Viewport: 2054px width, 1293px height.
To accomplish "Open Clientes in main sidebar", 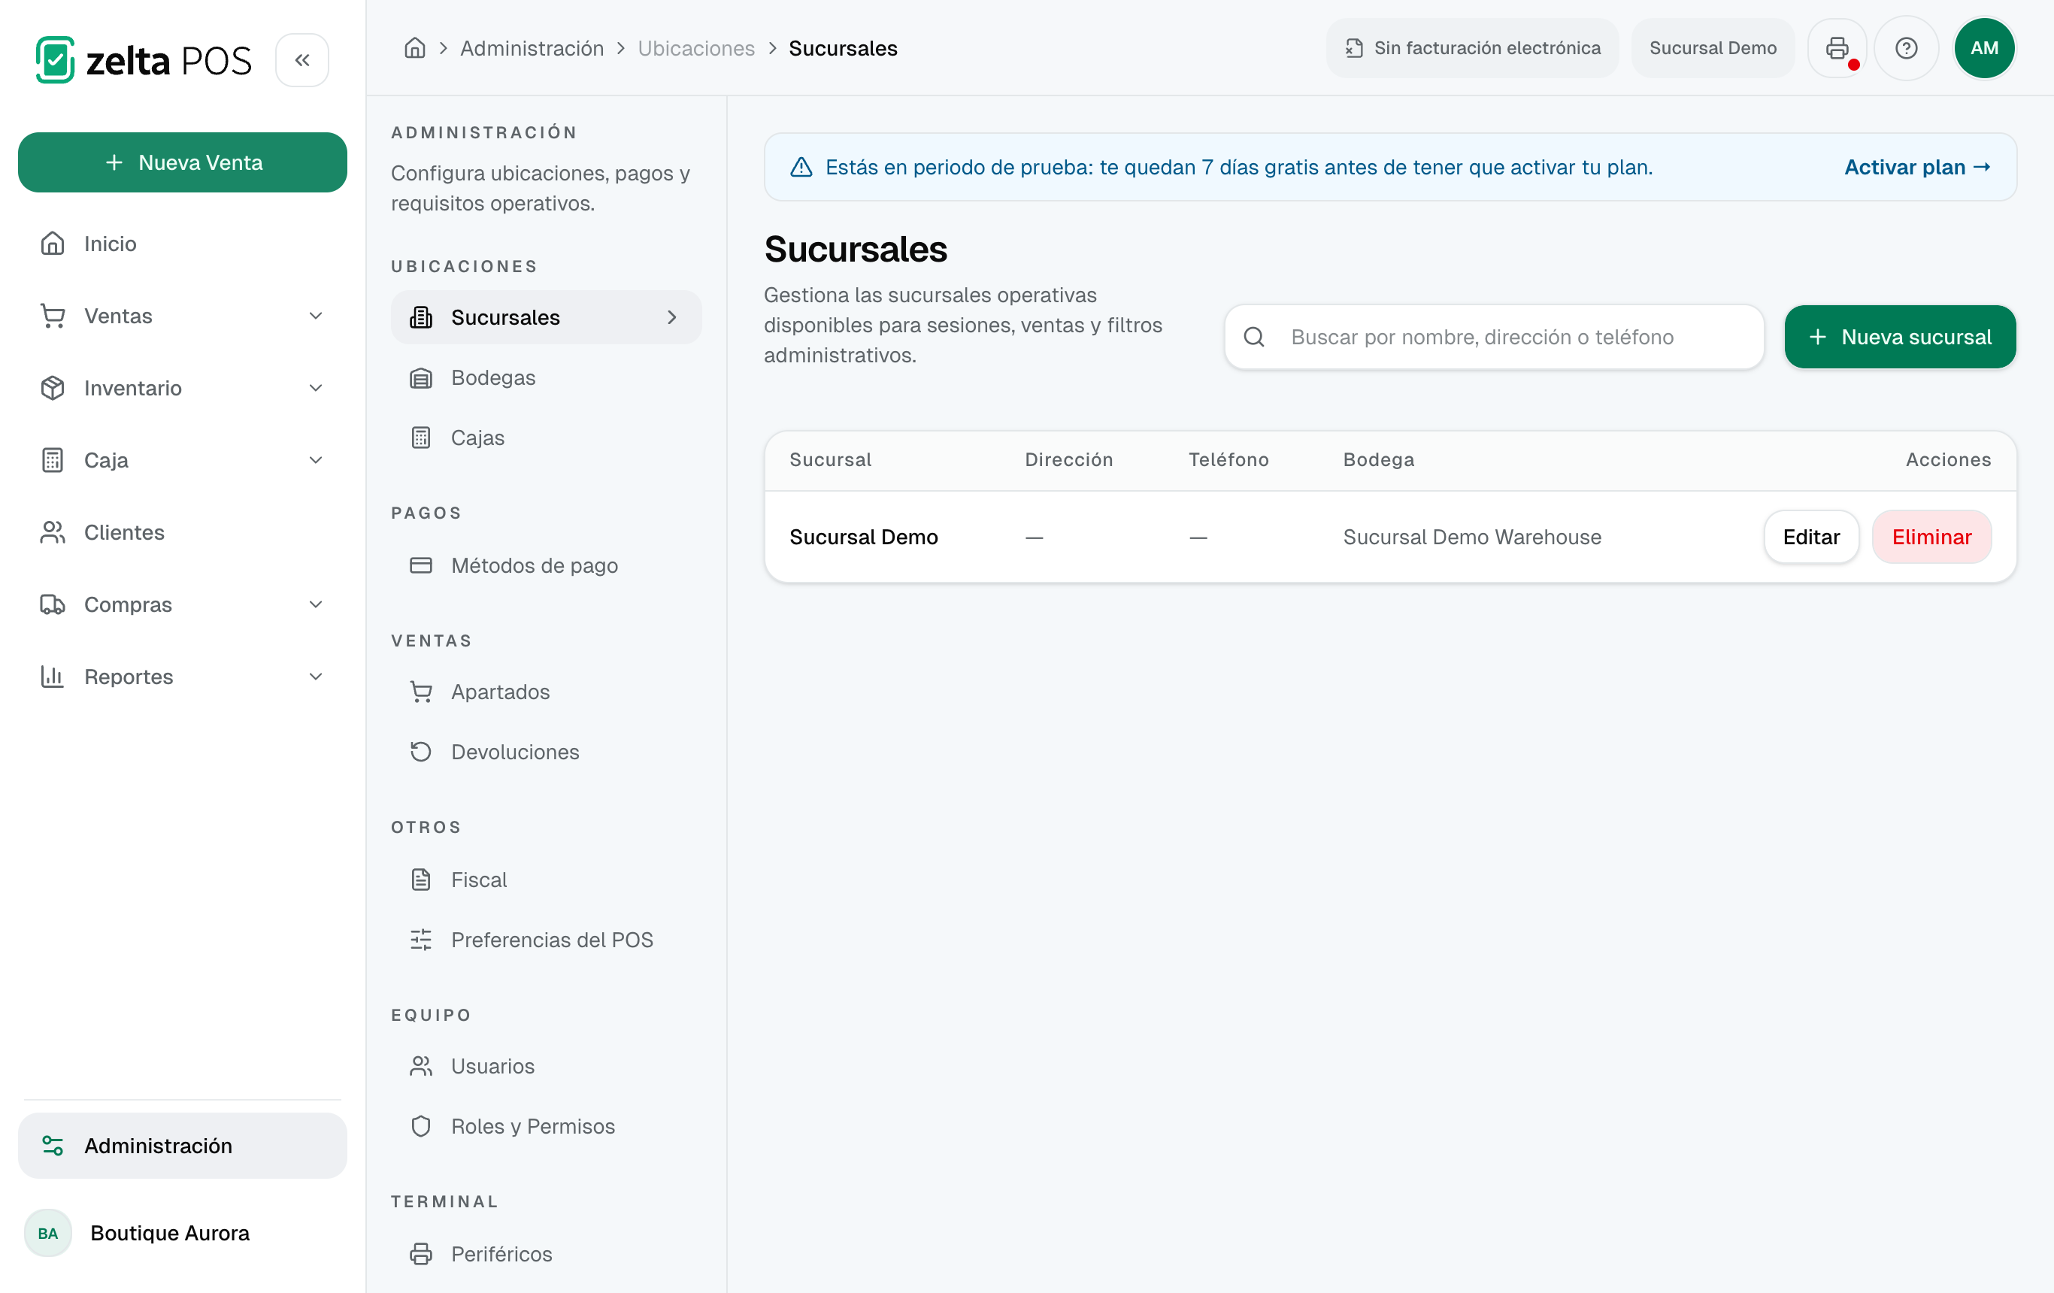I will 183,532.
